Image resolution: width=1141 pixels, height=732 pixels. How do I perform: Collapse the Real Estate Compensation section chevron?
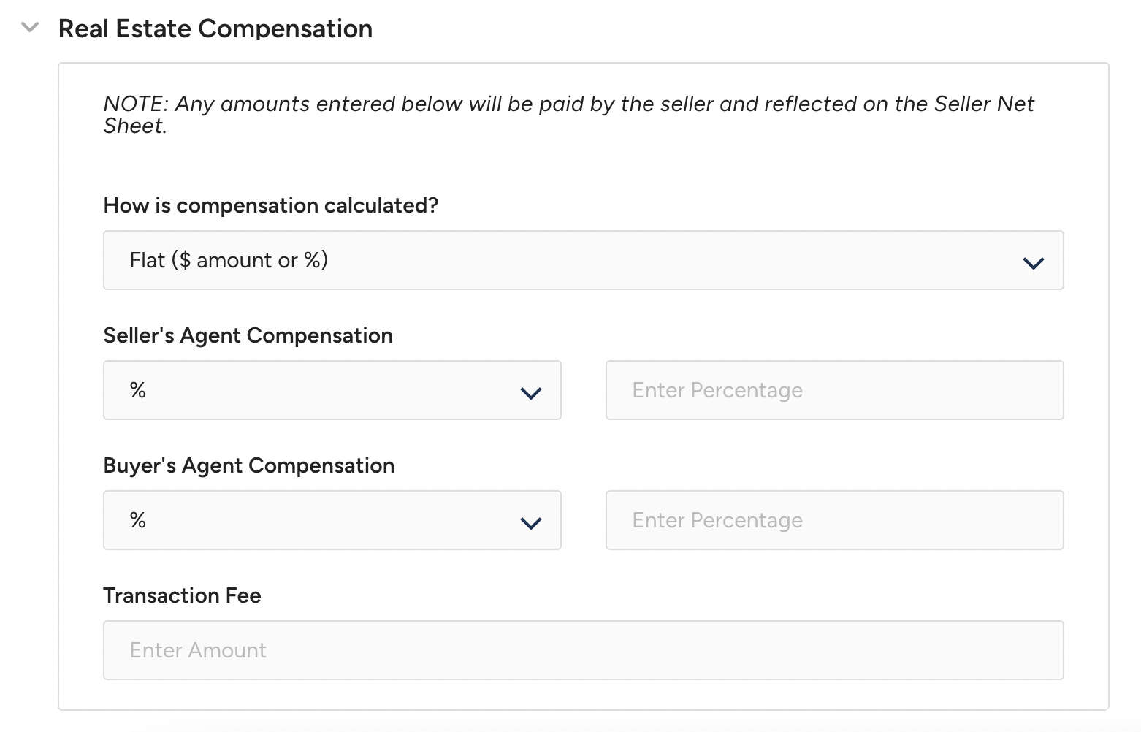coord(30,28)
